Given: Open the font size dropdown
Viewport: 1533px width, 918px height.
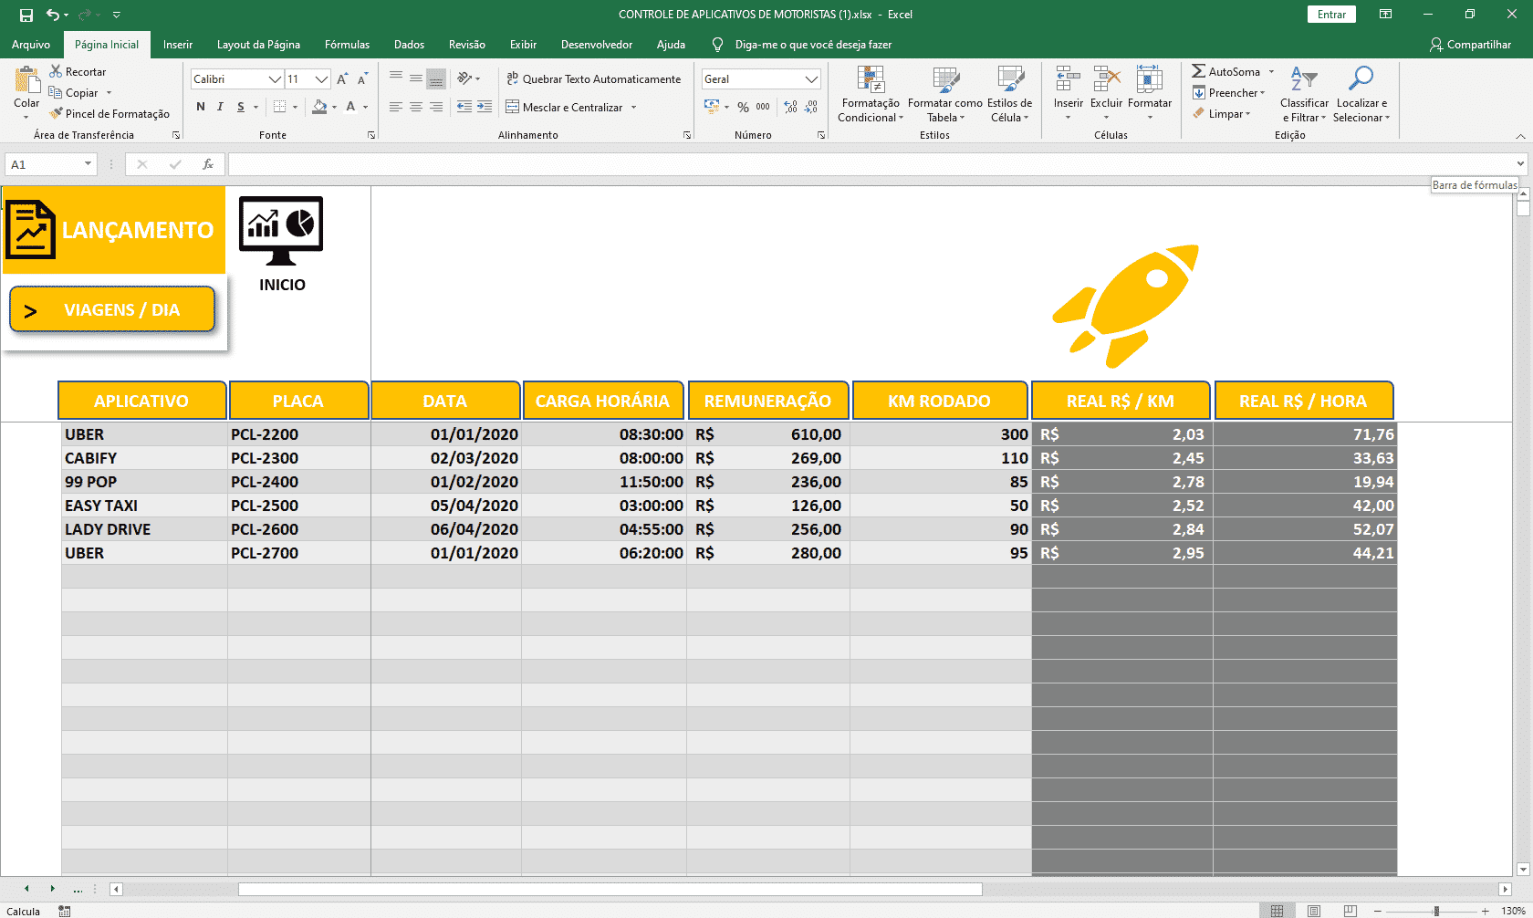Looking at the screenshot, I should (321, 79).
